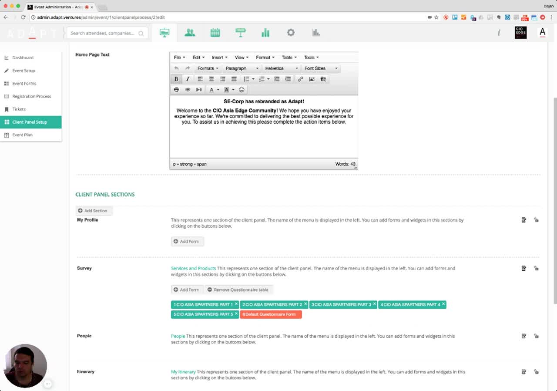Image resolution: width=557 pixels, height=391 pixels.
Task: Open the signpost icon in top navigation
Action: [x=240, y=33]
